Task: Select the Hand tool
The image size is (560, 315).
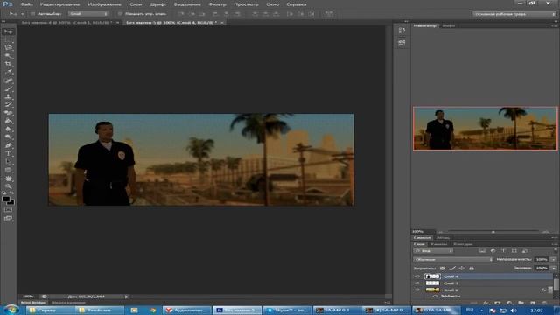Action: coord(8,178)
